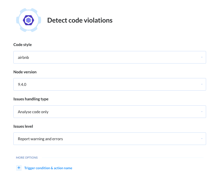Click the Report warning and errors selection

pyautogui.click(x=40, y=139)
